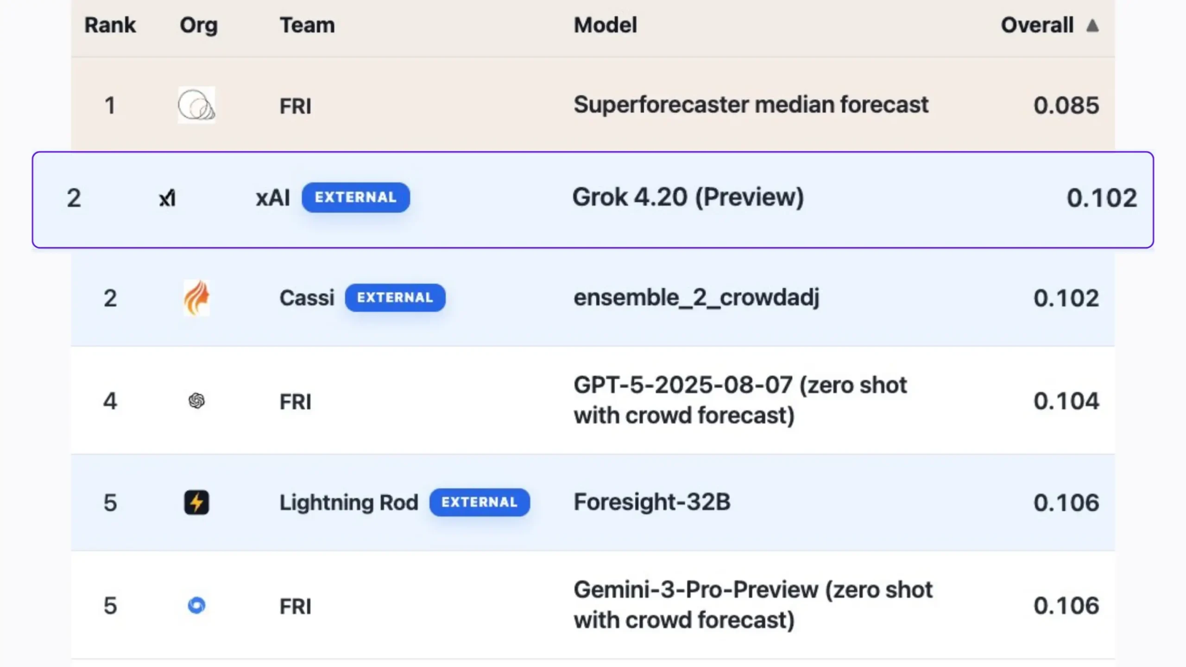Select the xAI logo next to Grok 4.20
Screen dimensions: 1186x667
(x=167, y=198)
